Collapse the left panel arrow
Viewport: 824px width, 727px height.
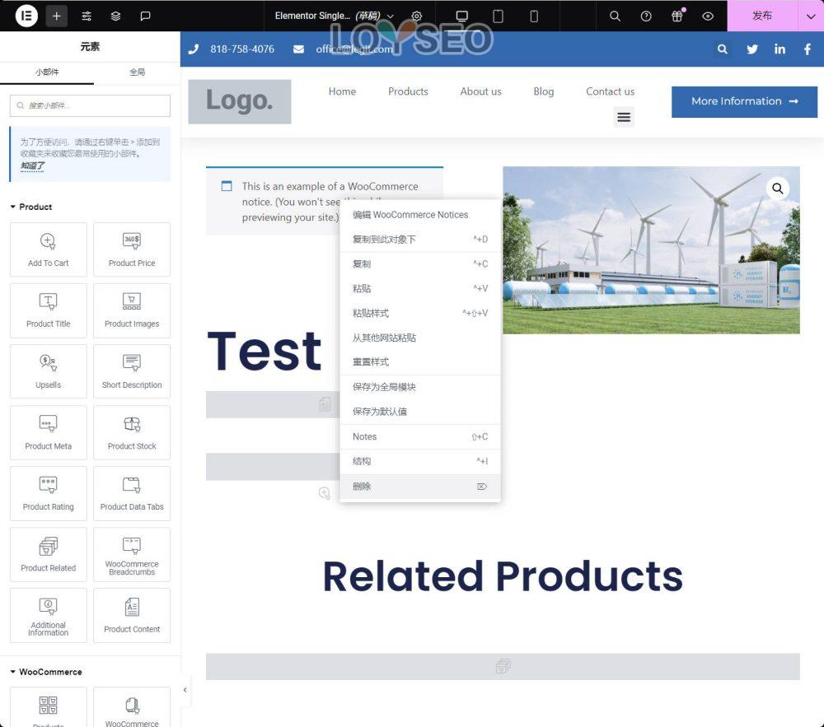(x=185, y=690)
